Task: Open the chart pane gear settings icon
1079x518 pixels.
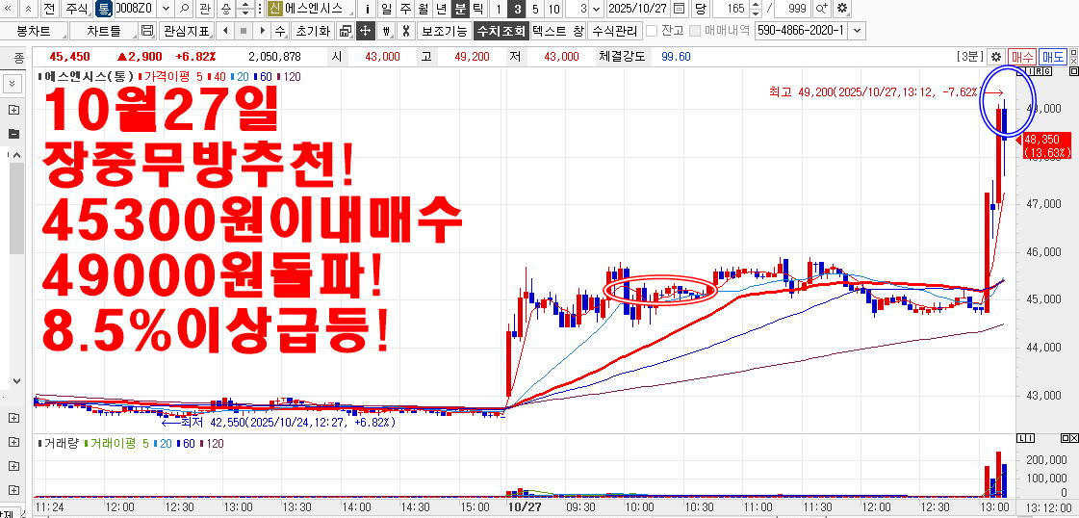Action: coord(996,57)
